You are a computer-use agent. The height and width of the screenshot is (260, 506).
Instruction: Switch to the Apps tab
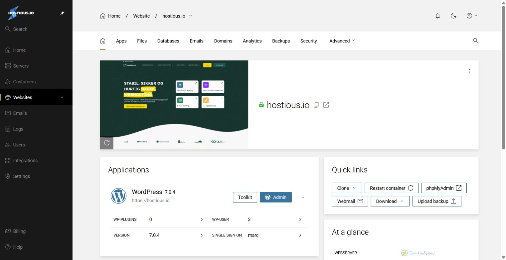pos(121,41)
